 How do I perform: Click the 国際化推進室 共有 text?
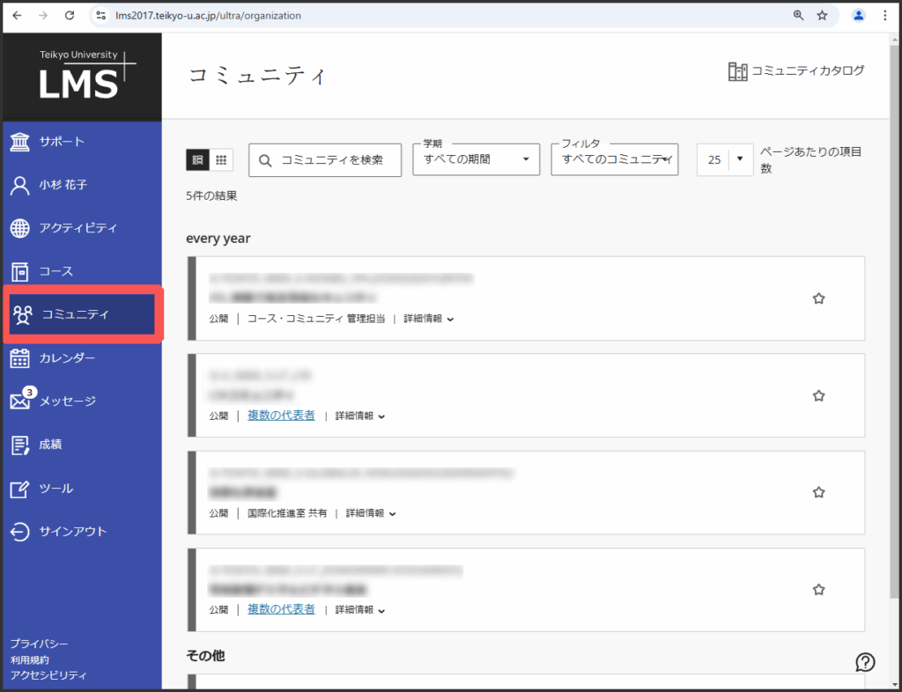tap(287, 513)
